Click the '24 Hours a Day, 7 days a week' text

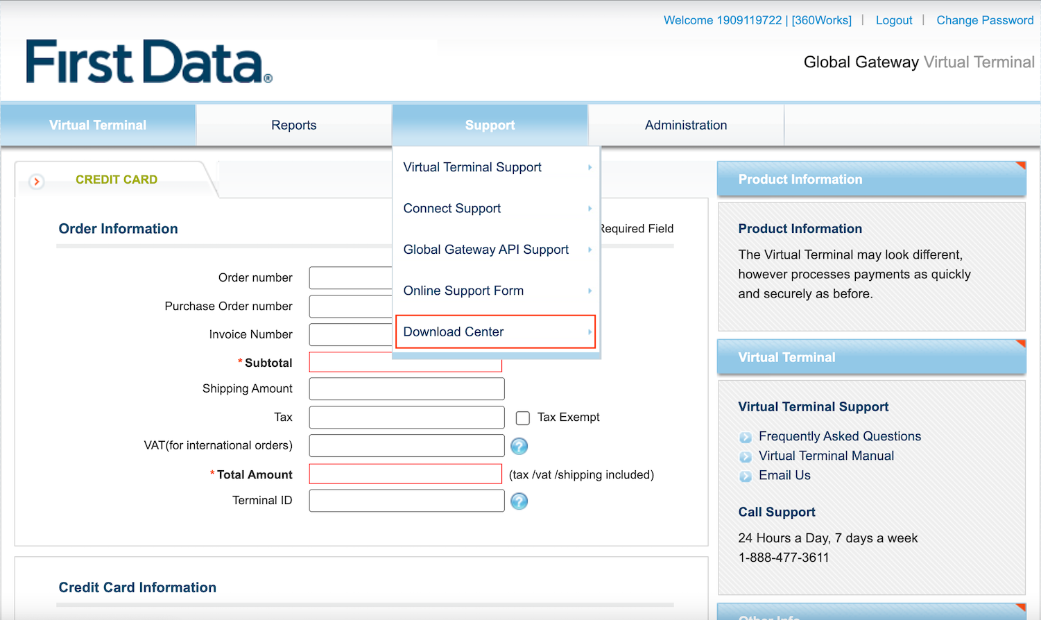coord(828,537)
